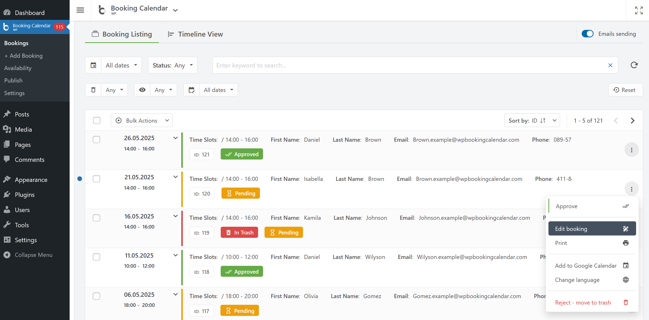
Task: Click the Media sidebar icon
Action: pos(7,129)
